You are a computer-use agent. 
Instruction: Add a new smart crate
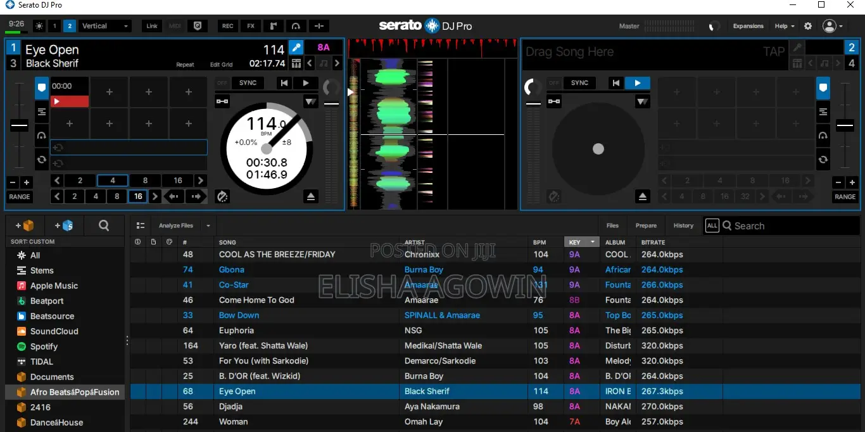(64, 226)
